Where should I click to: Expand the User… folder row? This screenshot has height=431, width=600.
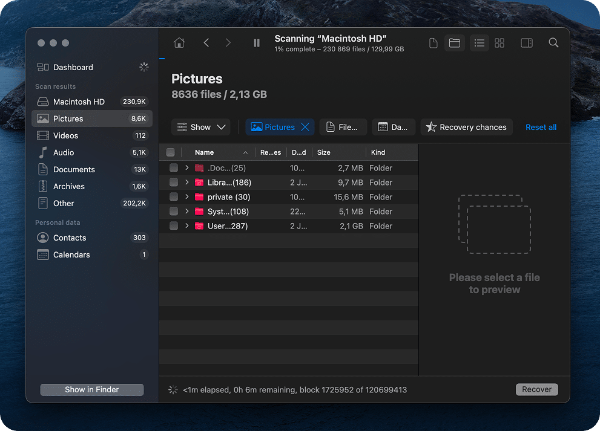click(187, 226)
